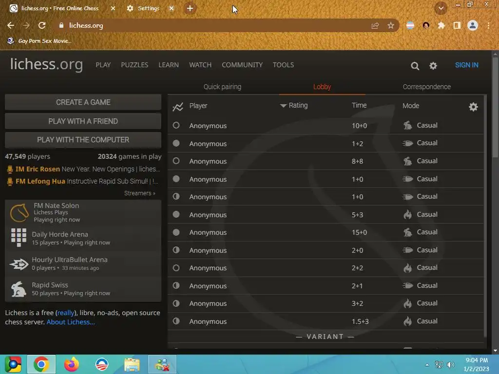The height and width of the screenshot is (374, 499).
Task: Open FM Lefong Hua's stream
Action: point(83,181)
